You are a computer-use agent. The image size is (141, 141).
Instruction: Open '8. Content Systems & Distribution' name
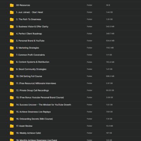33,62
